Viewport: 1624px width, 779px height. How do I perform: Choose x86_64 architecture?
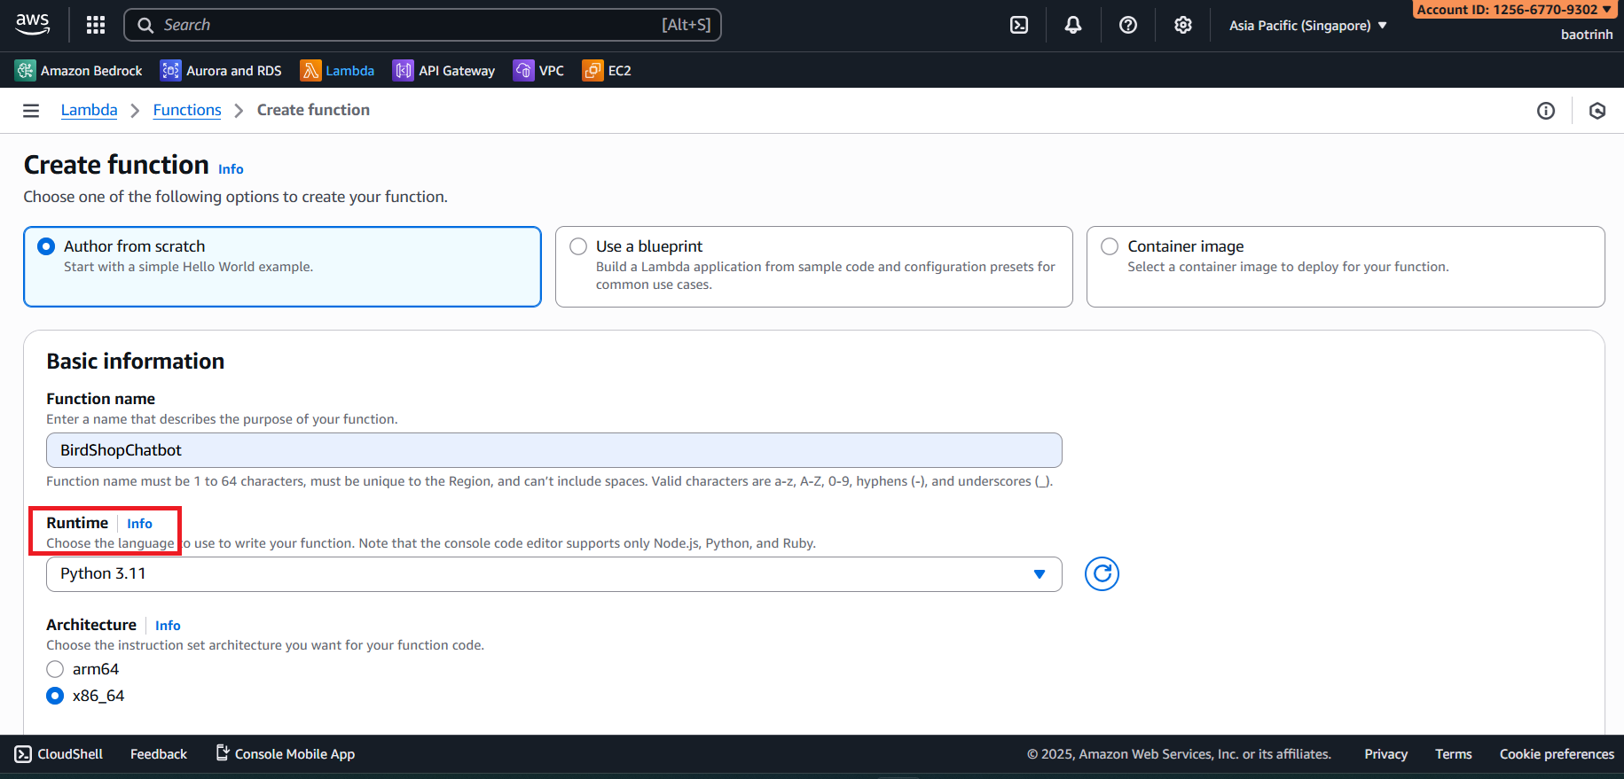click(55, 696)
